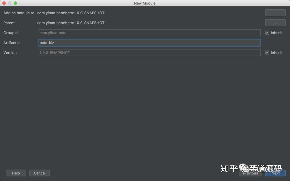The width and height of the screenshot is (290, 181).
Task: Click the red close traffic light
Action: [4, 3]
